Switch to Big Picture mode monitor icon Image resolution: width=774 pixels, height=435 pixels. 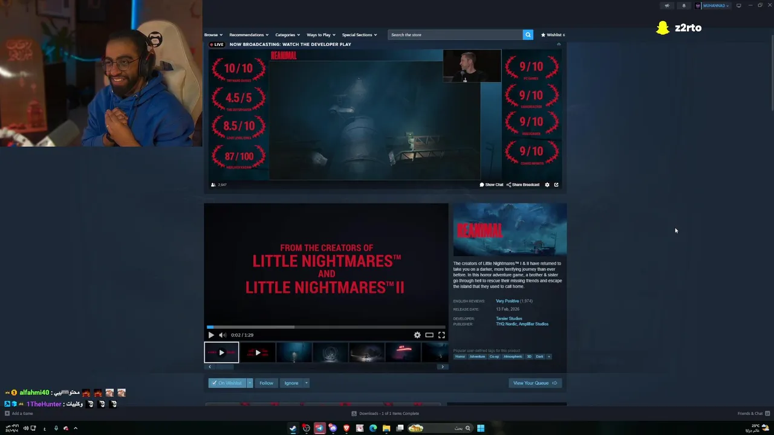point(738,5)
